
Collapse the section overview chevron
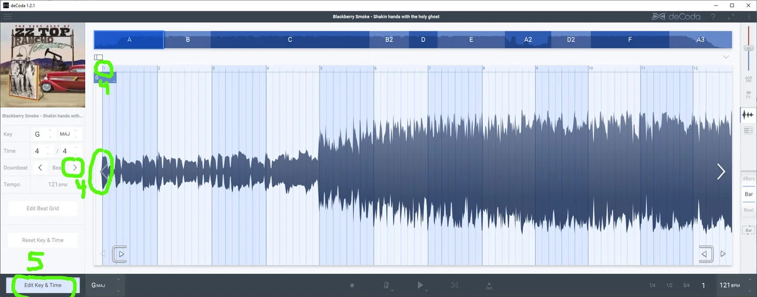[x=726, y=57]
